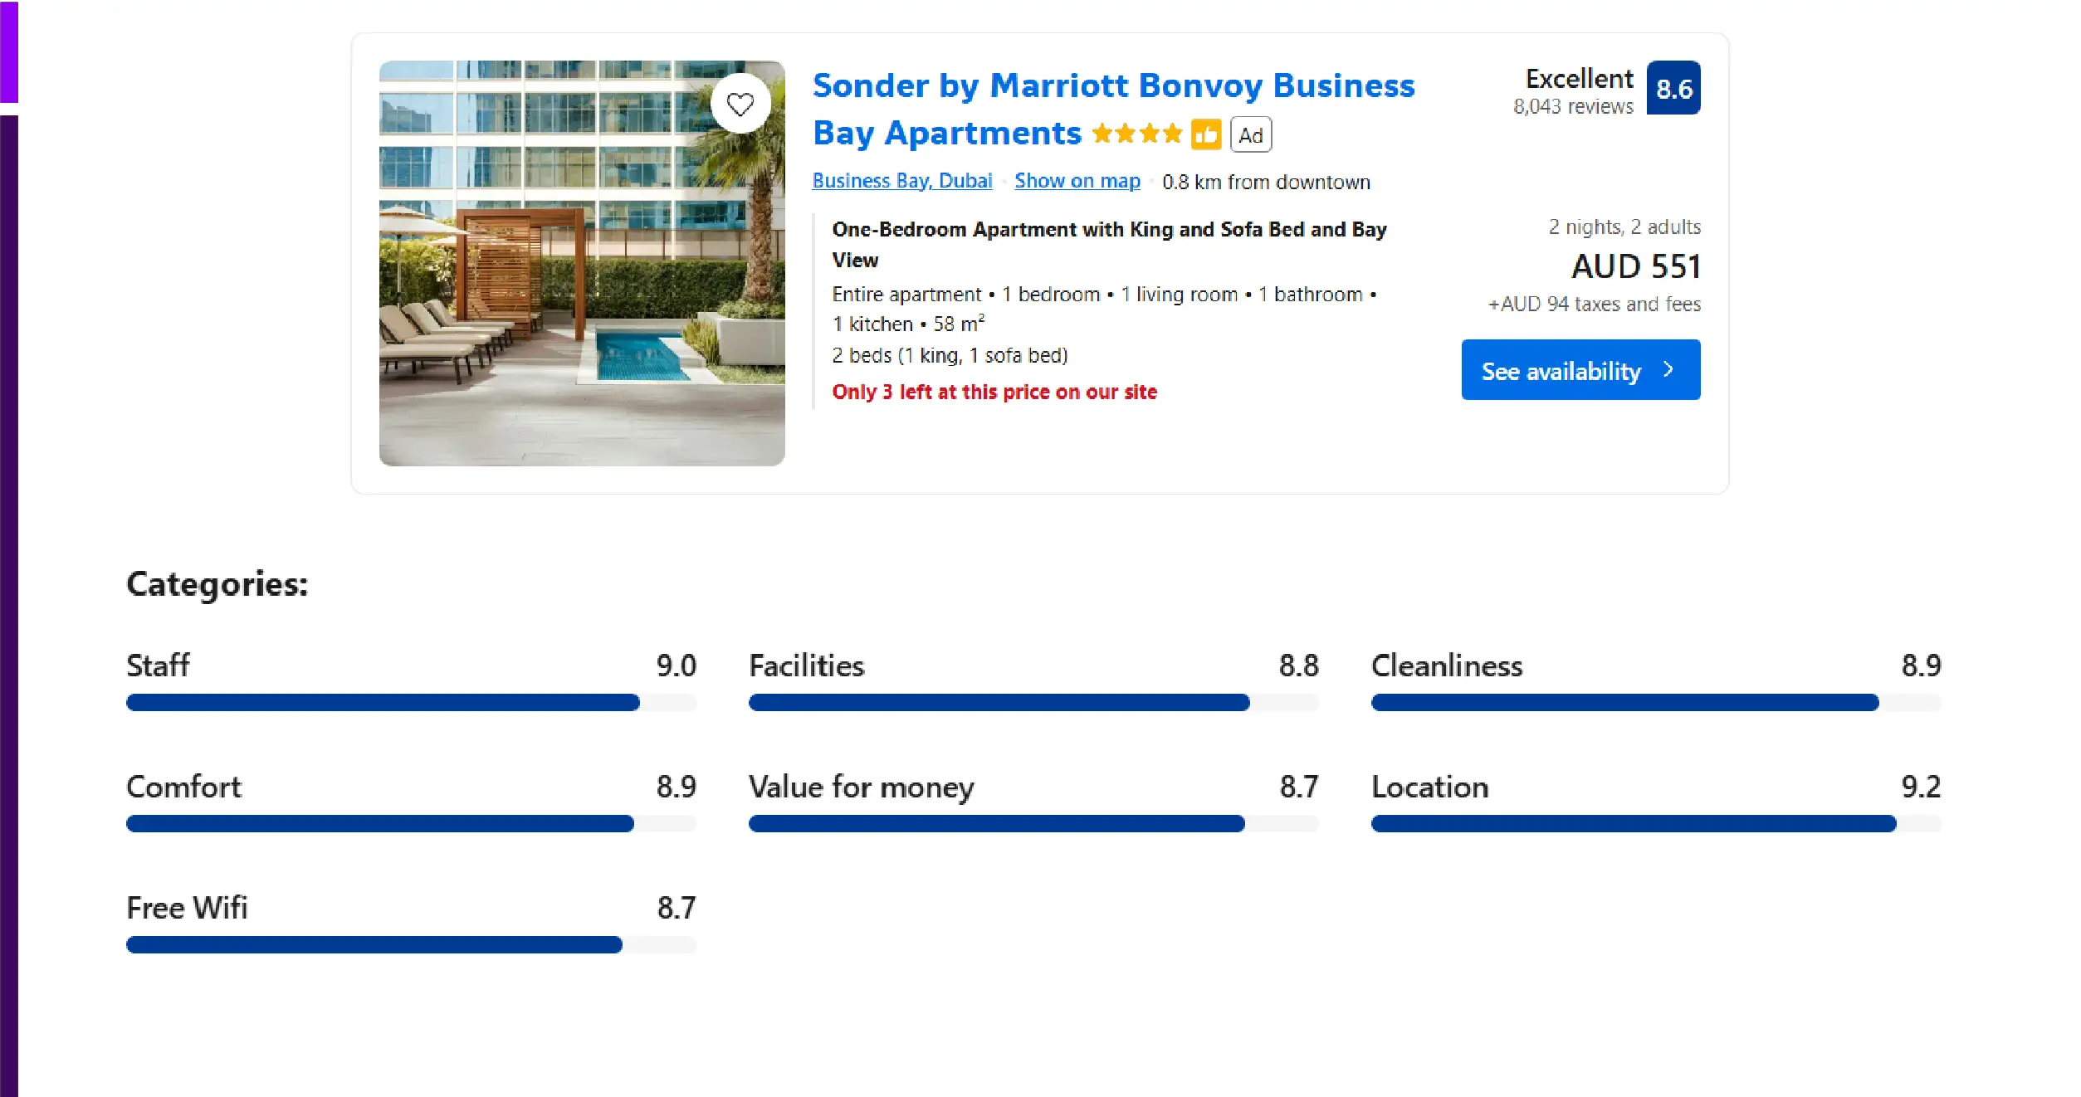The height and width of the screenshot is (1097, 2081).
Task: Click the 8,043 reviews count text
Action: [x=1572, y=107]
